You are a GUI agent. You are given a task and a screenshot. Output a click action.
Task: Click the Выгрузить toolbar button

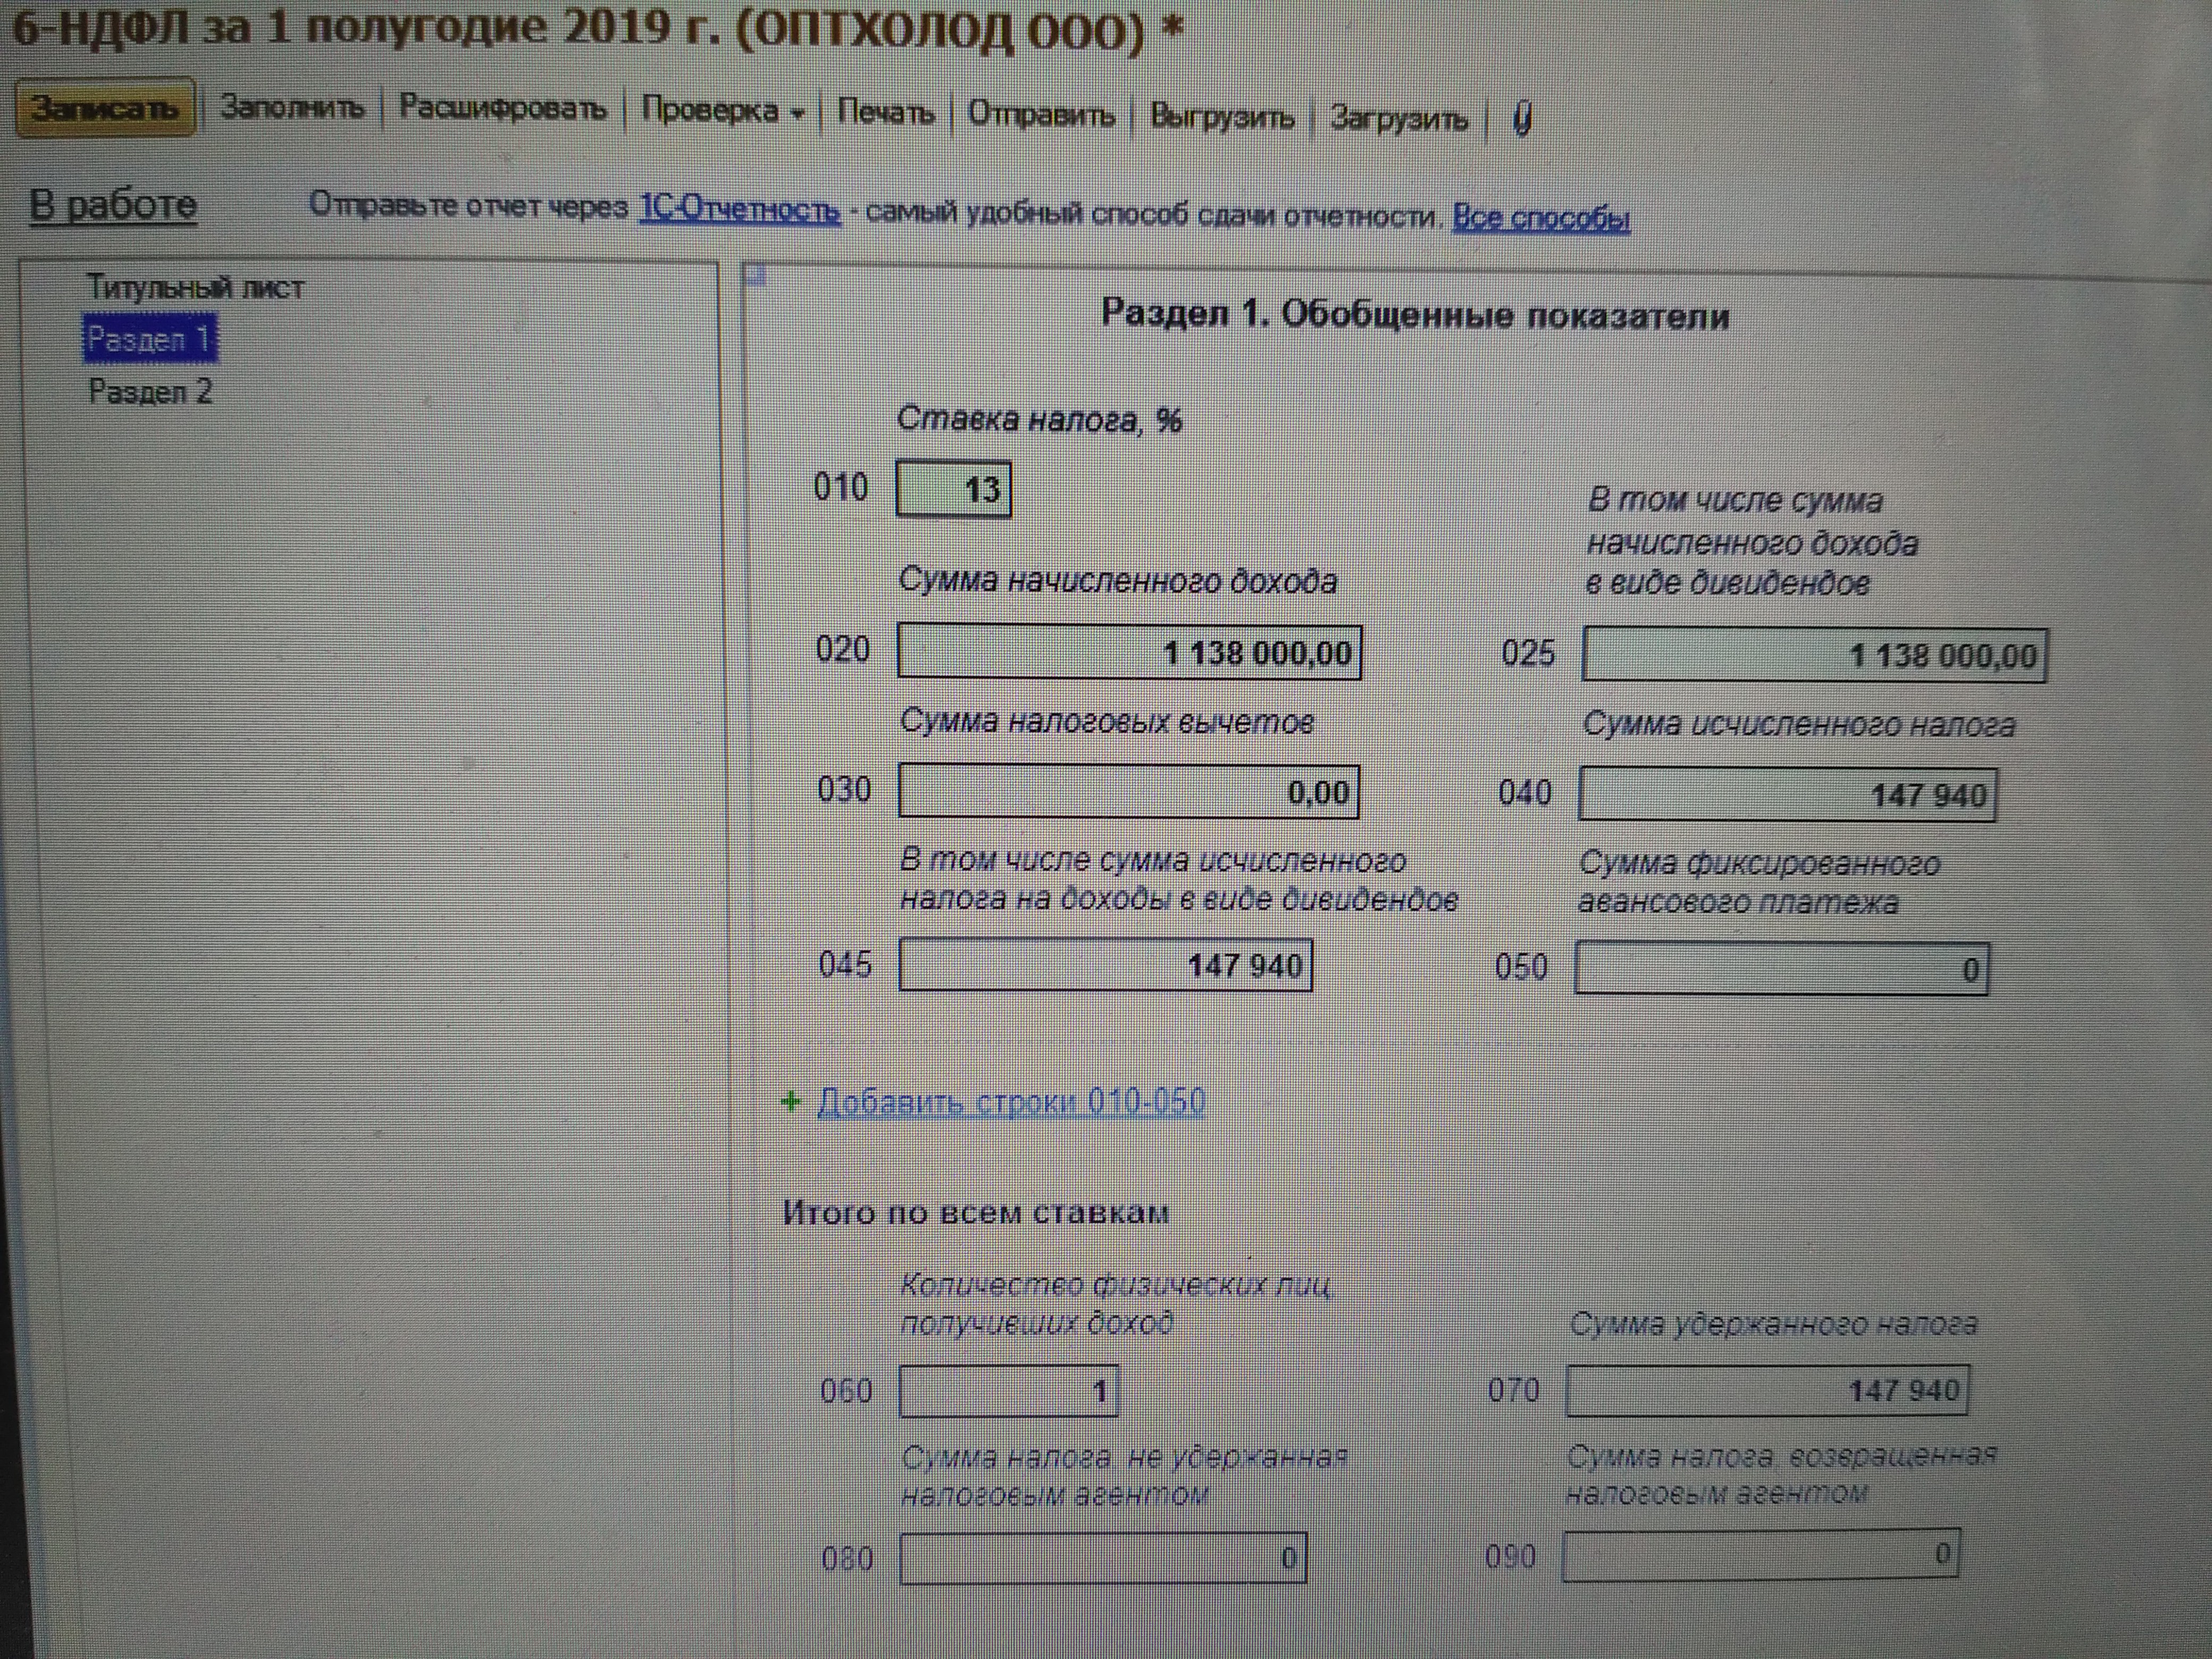click(x=1221, y=117)
